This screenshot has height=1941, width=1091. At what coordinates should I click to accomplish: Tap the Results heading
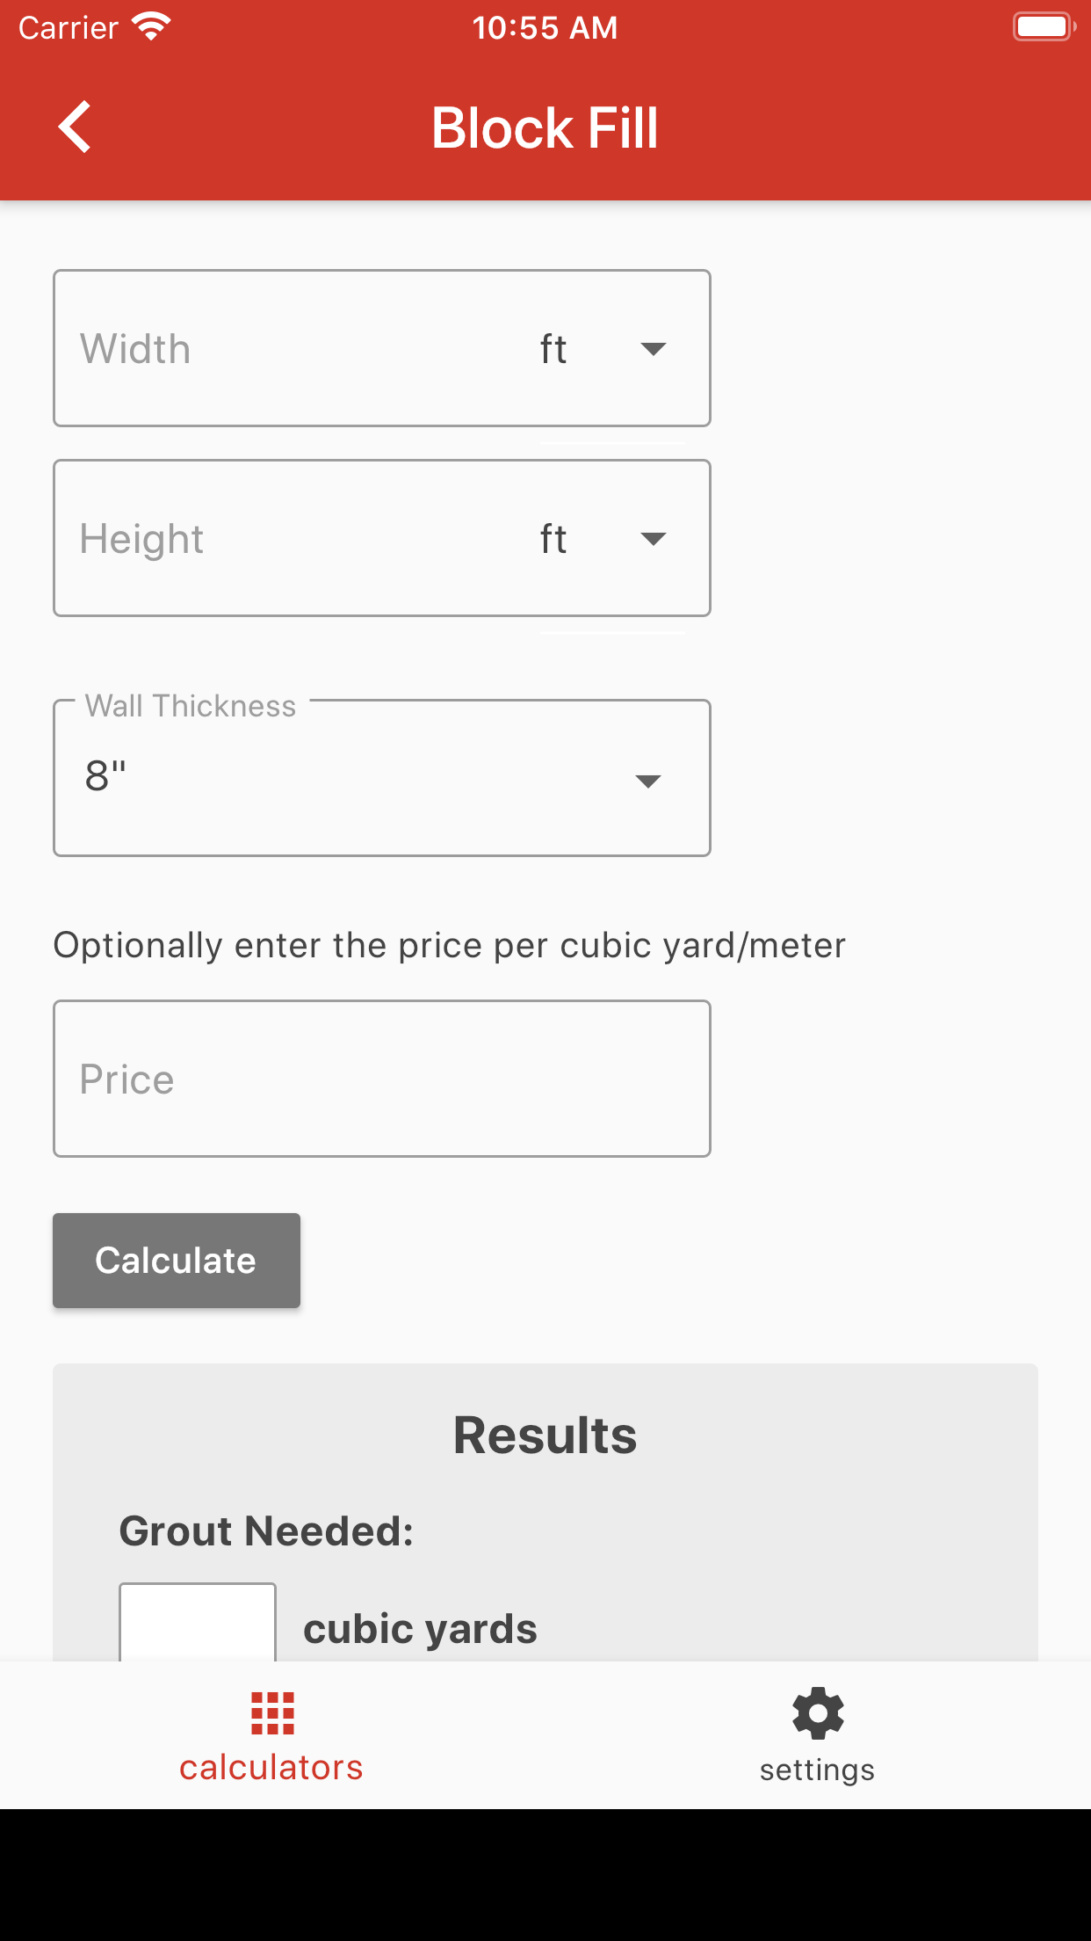[545, 1436]
